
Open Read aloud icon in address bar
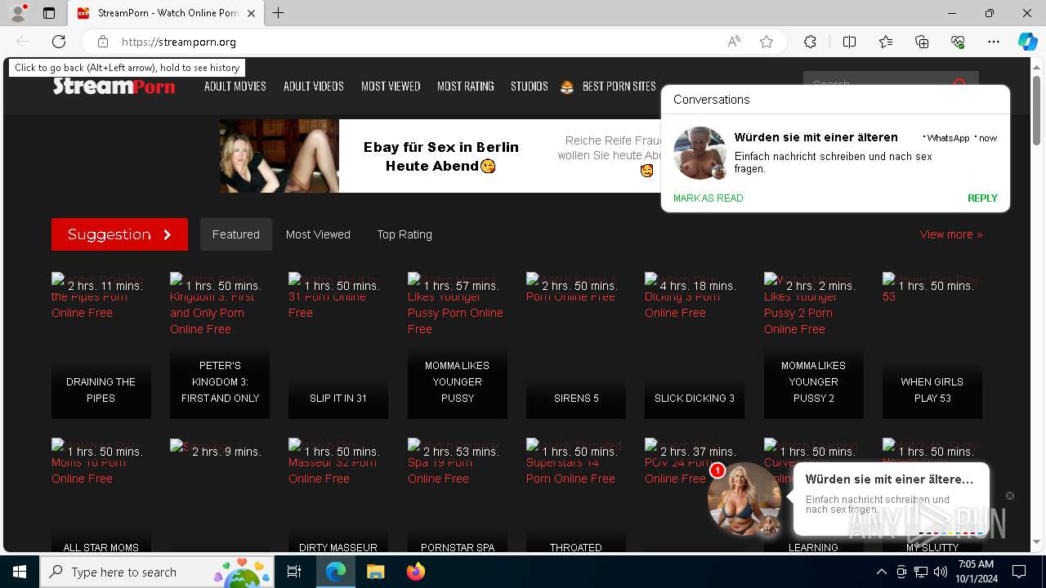click(734, 42)
